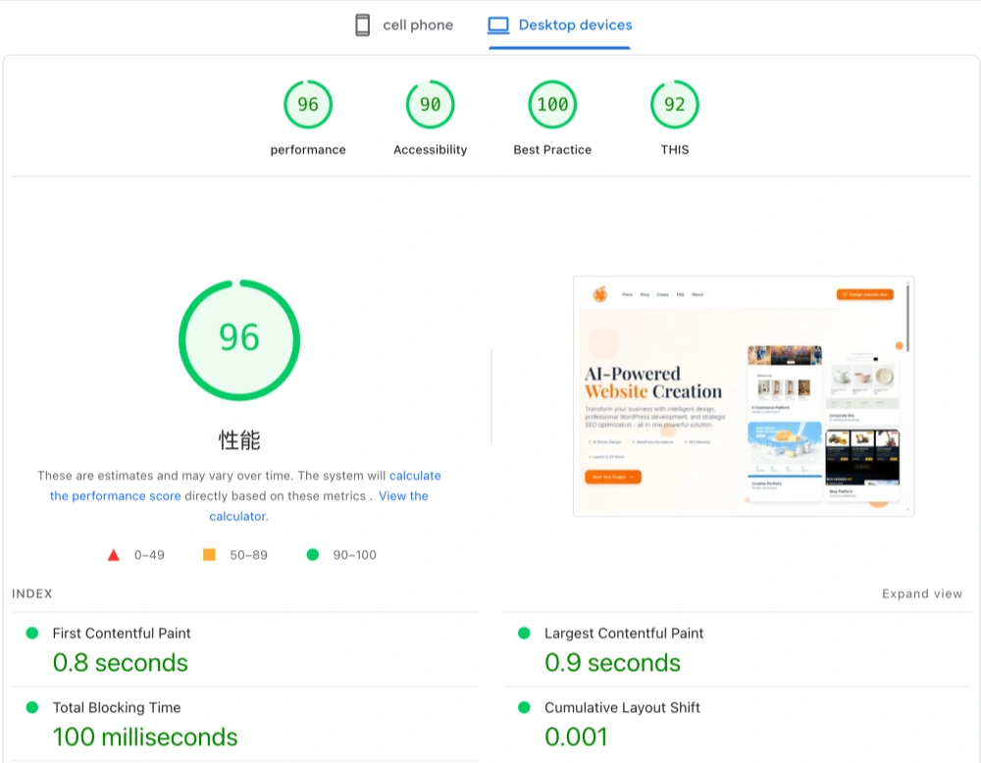Click the laptop icon beside Desktop devices
Viewport: 981px width, 763px height.
[x=497, y=24]
